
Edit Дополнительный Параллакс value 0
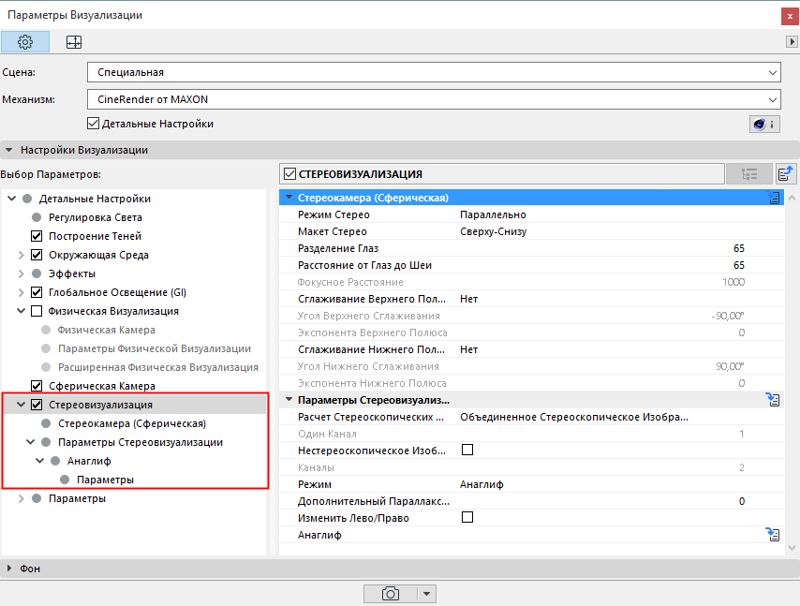742,501
